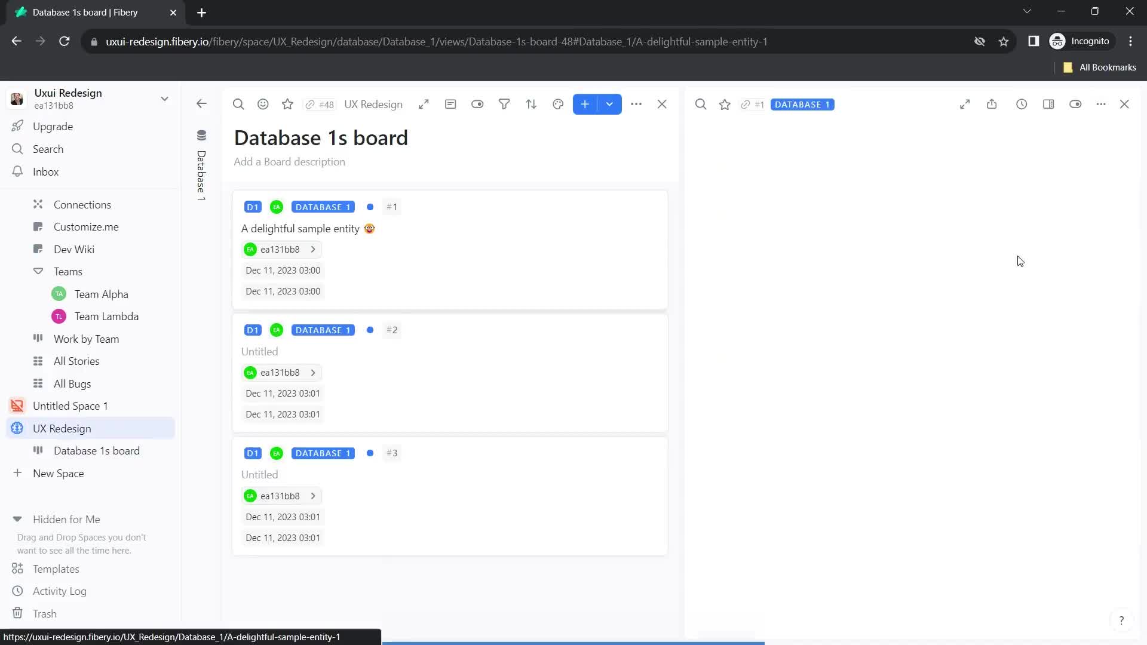The image size is (1147, 645).
Task: Click Upgrade link in sidebar
Action: (x=53, y=126)
